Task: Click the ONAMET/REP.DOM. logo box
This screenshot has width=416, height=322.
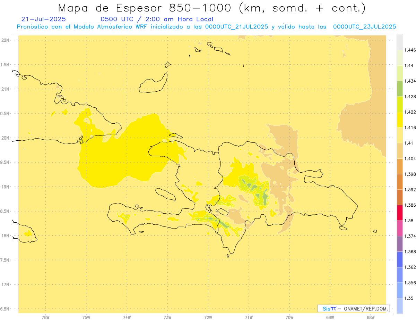Action: (x=354, y=308)
